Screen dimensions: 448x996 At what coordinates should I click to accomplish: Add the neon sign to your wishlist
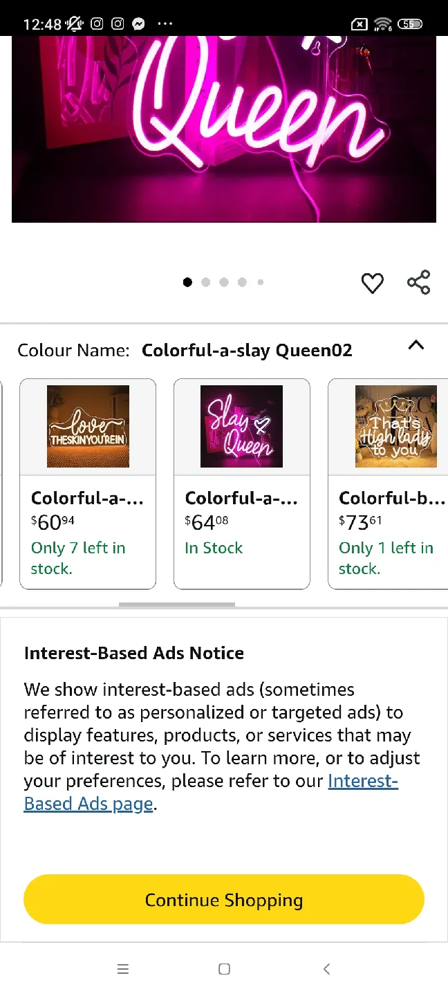372,282
